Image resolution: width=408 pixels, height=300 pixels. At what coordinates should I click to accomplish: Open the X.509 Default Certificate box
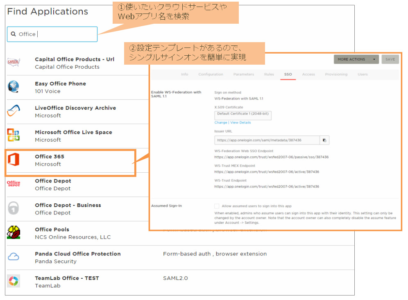click(243, 115)
